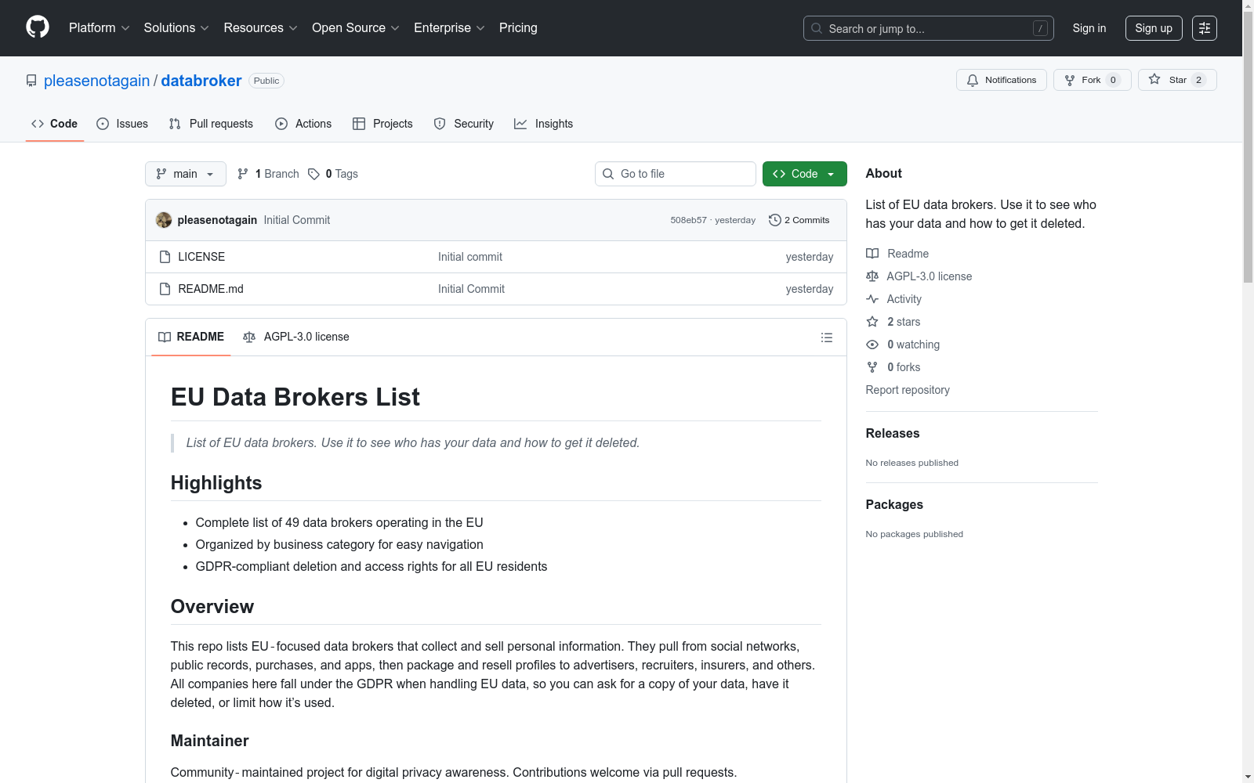Click the fork icon in Fork button
1254x783 pixels.
pyautogui.click(x=1070, y=80)
